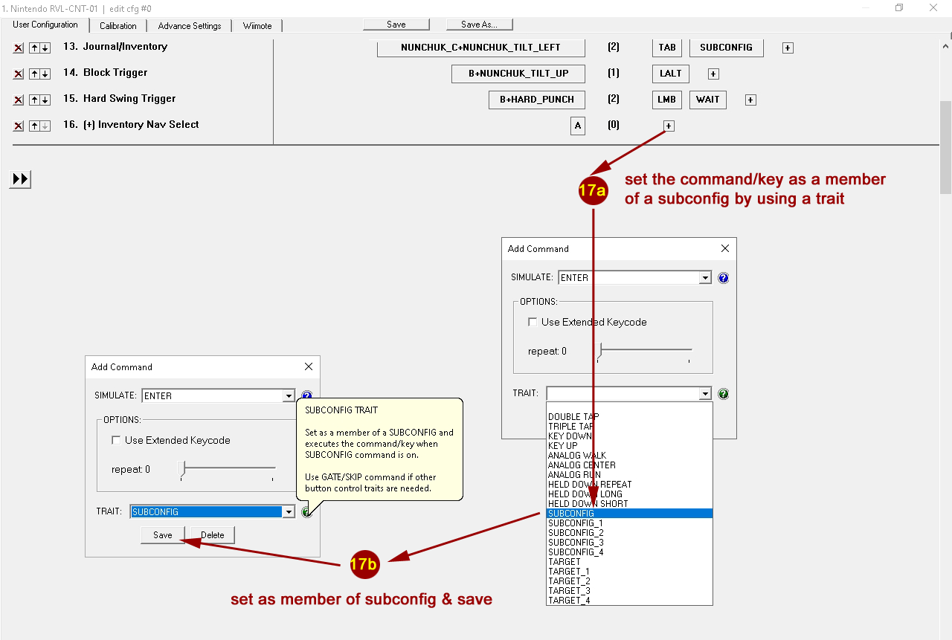The width and height of the screenshot is (952, 640).
Task: Click green help icon beside right TRAIT dropdown
Action: tap(723, 394)
